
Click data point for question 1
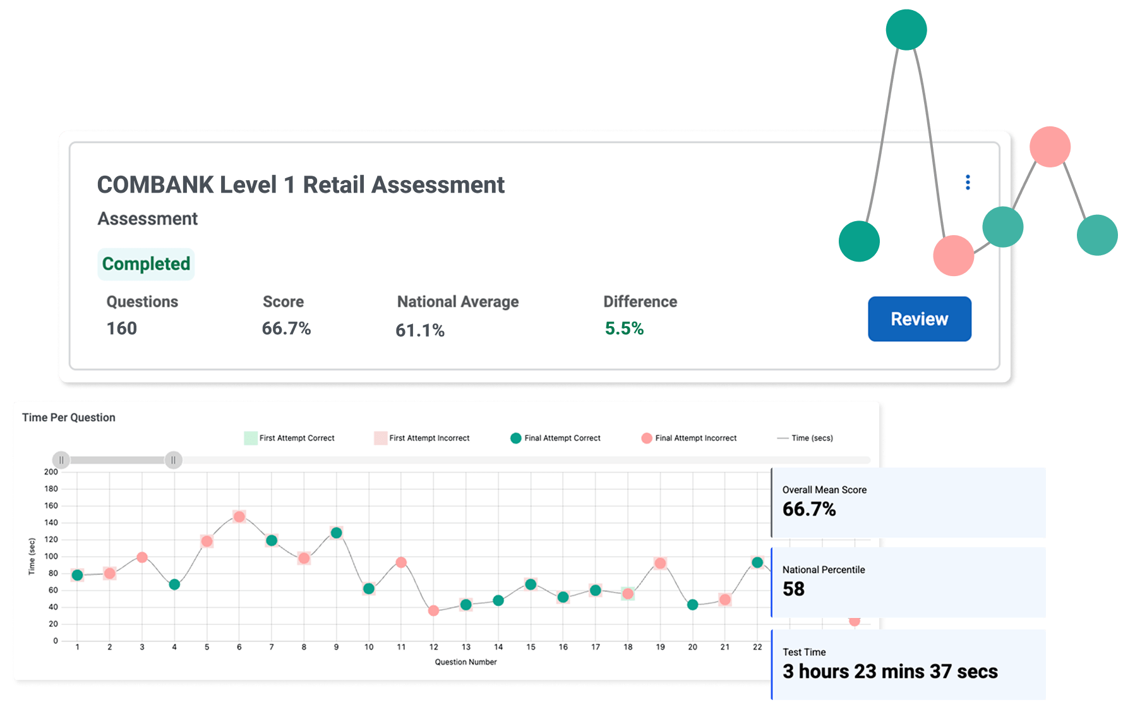click(x=77, y=575)
